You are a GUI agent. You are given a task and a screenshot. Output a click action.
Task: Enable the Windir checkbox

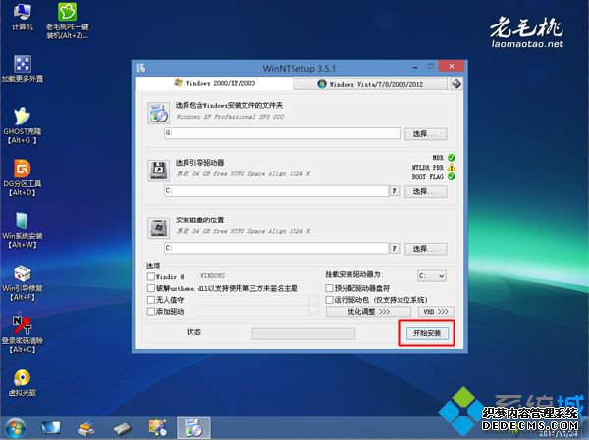[x=151, y=276]
